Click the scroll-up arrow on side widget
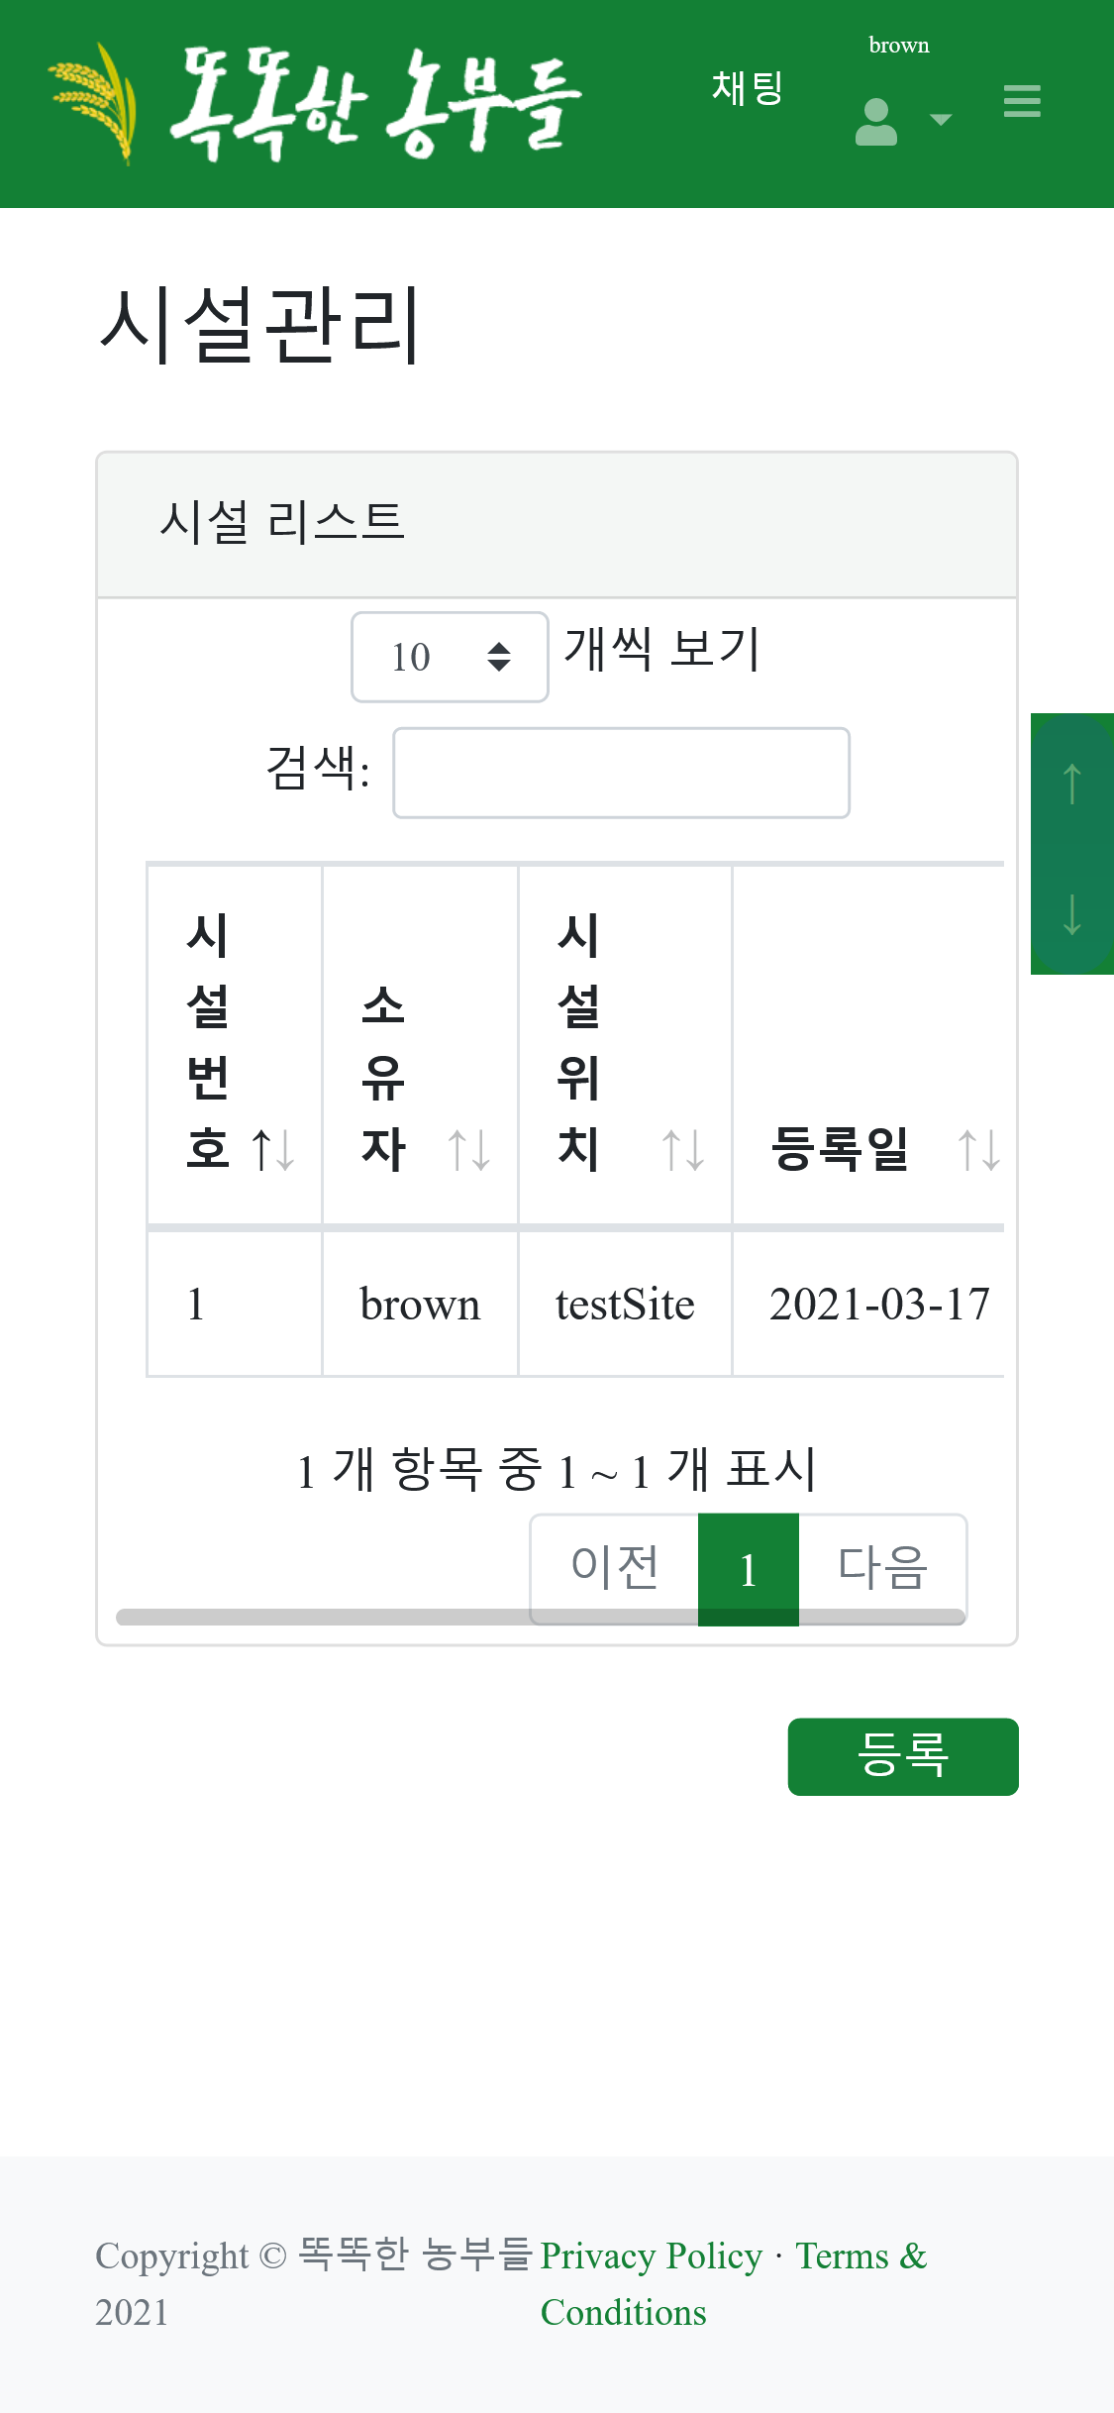This screenshot has width=1114, height=2413. click(x=1071, y=784)
